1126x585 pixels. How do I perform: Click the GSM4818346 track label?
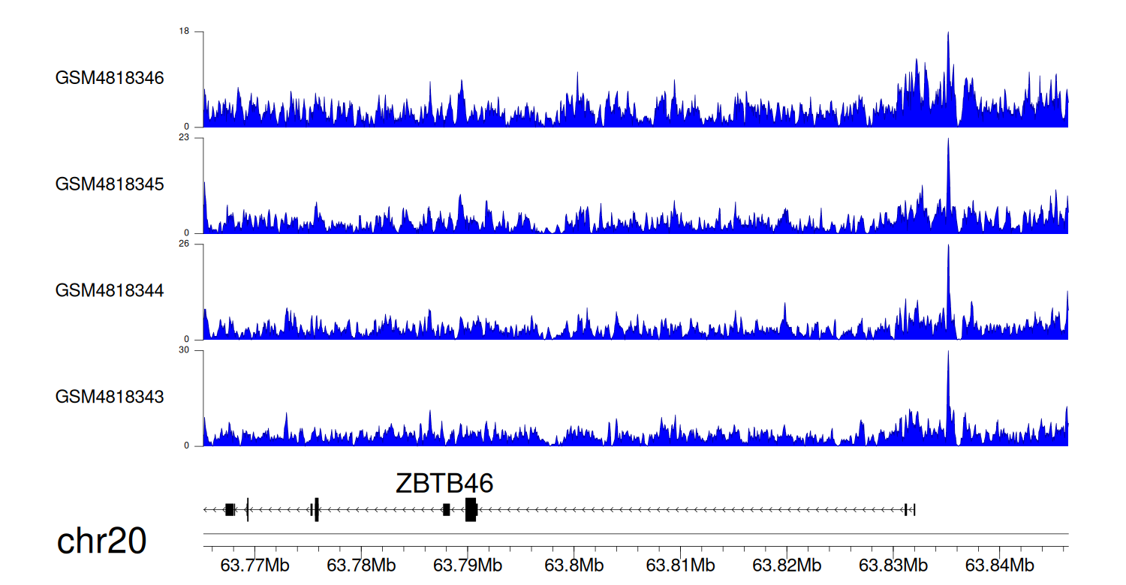(110, 78)
